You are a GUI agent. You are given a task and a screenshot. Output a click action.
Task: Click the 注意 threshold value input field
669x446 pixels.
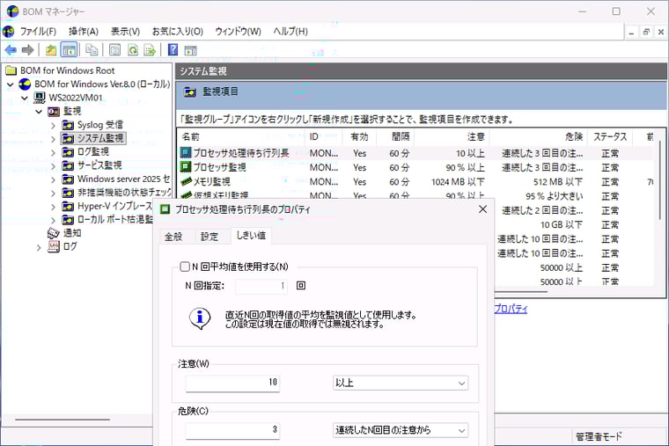click(x=232, y=383)
